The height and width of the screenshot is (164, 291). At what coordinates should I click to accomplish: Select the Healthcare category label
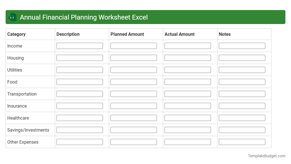point(18,118)
